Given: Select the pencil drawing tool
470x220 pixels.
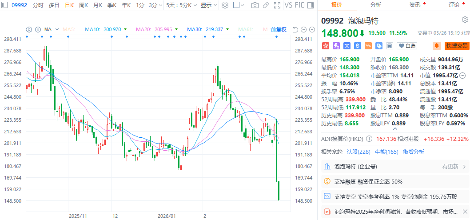Looking at the screenshot, I should click(x=266, y=5).
